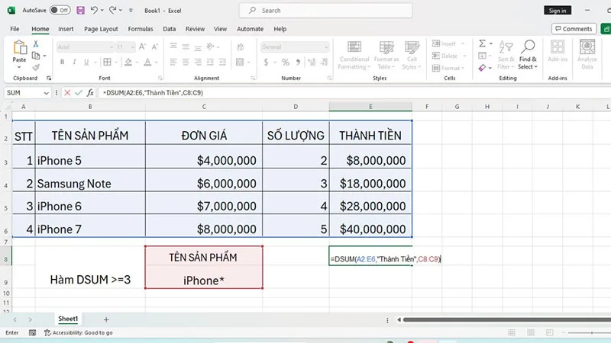Expand the Undo history dropdown arrow
This screenshot has height=343, width=611.
(x=102, y=11)
